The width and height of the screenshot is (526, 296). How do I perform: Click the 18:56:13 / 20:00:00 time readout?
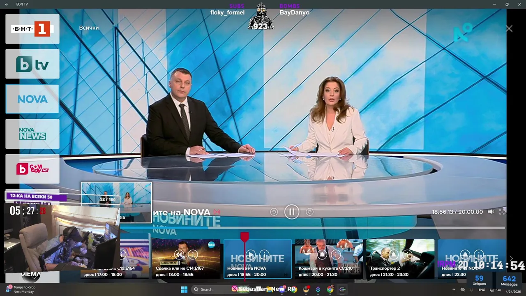[457, 212]
